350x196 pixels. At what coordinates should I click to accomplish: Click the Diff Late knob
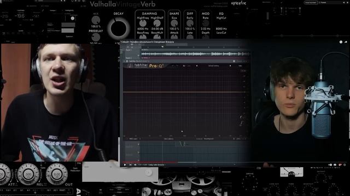coord(190,36)
